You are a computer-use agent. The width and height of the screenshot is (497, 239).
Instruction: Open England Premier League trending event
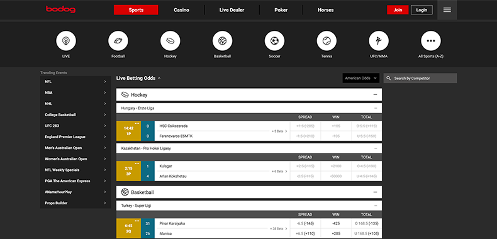[x=75, y=137]
